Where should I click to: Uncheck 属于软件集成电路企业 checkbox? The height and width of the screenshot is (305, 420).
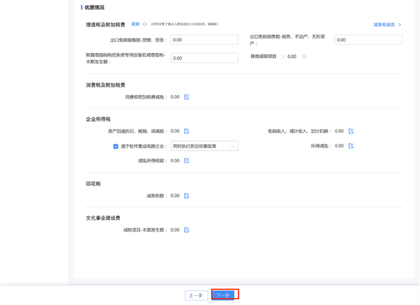coord(116,146)
